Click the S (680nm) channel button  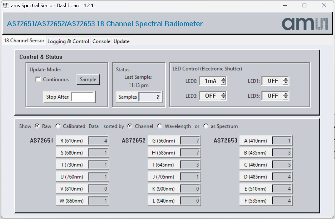[x=72, y=153]
